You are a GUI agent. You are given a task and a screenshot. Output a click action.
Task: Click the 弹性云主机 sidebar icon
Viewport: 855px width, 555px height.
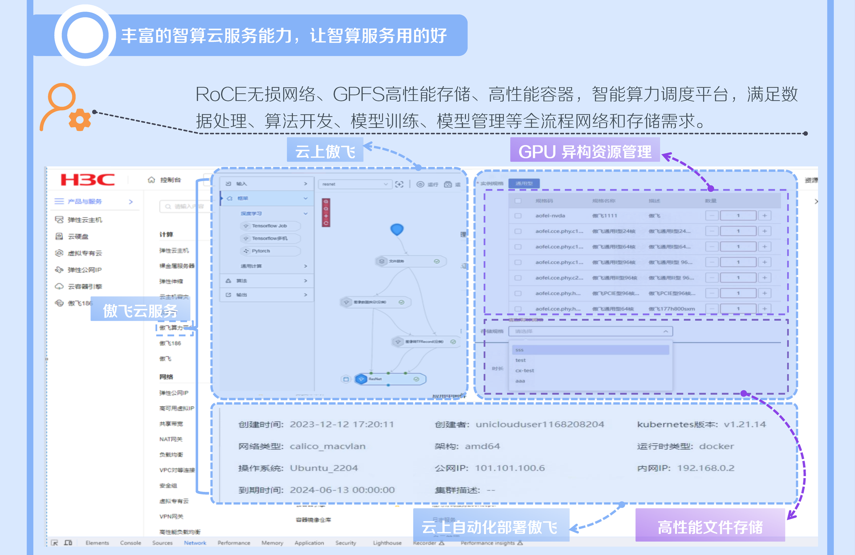coord(59,219)
